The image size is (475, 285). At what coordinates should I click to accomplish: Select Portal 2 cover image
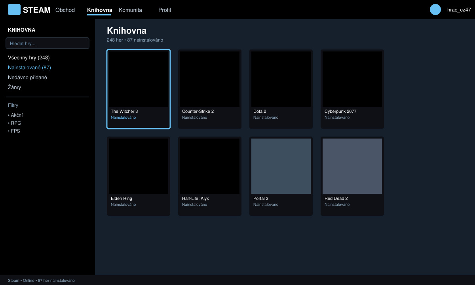(x=281, y=166)
